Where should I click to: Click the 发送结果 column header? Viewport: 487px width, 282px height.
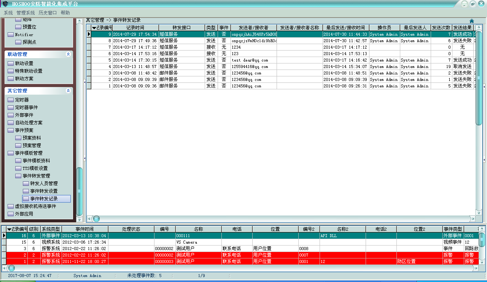[462, 28]
